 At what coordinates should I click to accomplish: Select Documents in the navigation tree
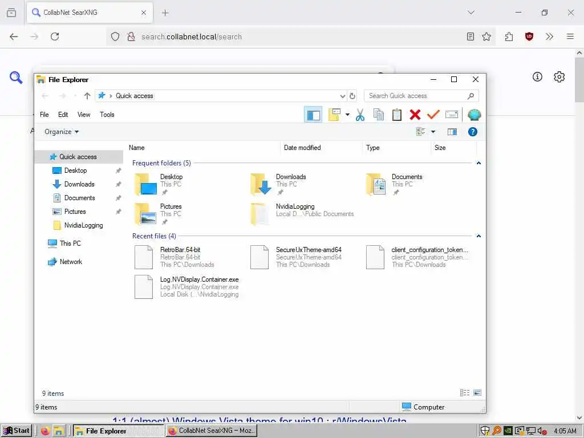80,198
